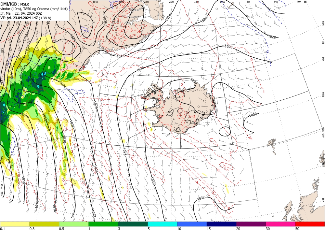This screenshot has width=325, height=231.
Task: Click the 20W longitude label
Action: [172, 2]
